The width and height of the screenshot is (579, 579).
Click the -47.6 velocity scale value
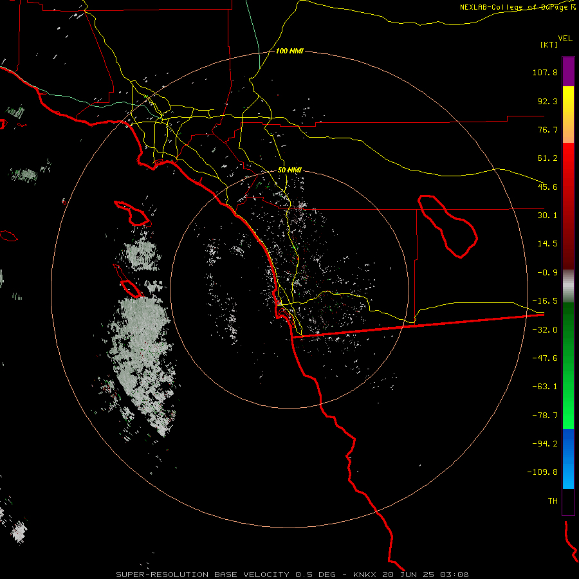545,358
